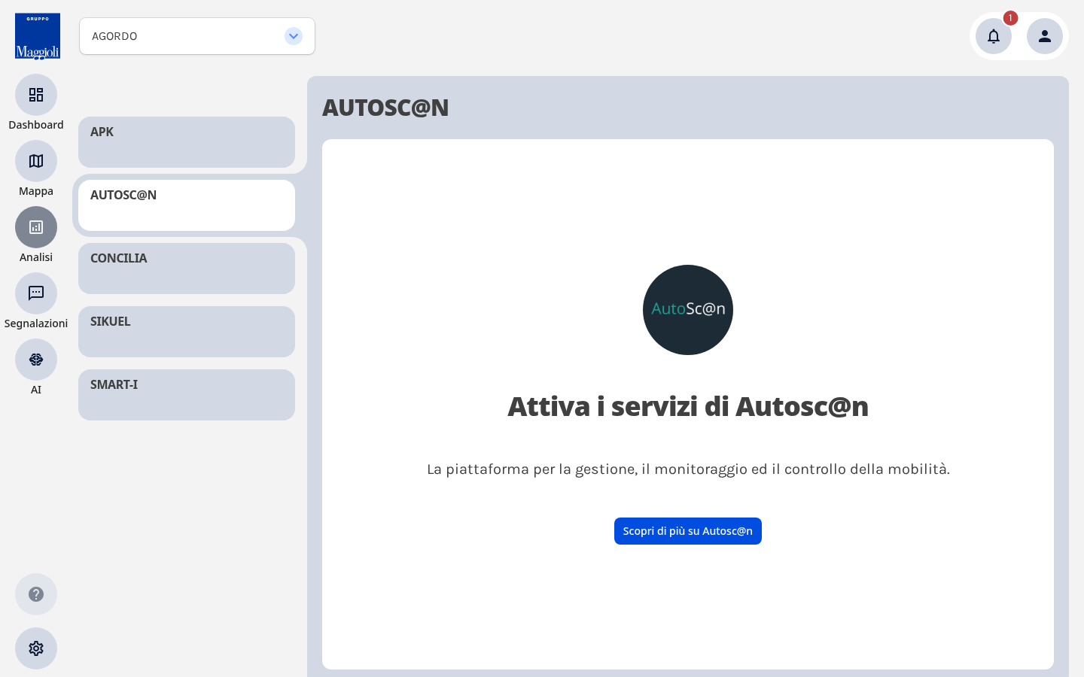Click the Analisi label text
Screen dimensions: 1084x677
pyautogui.click(x=36, y=257)
